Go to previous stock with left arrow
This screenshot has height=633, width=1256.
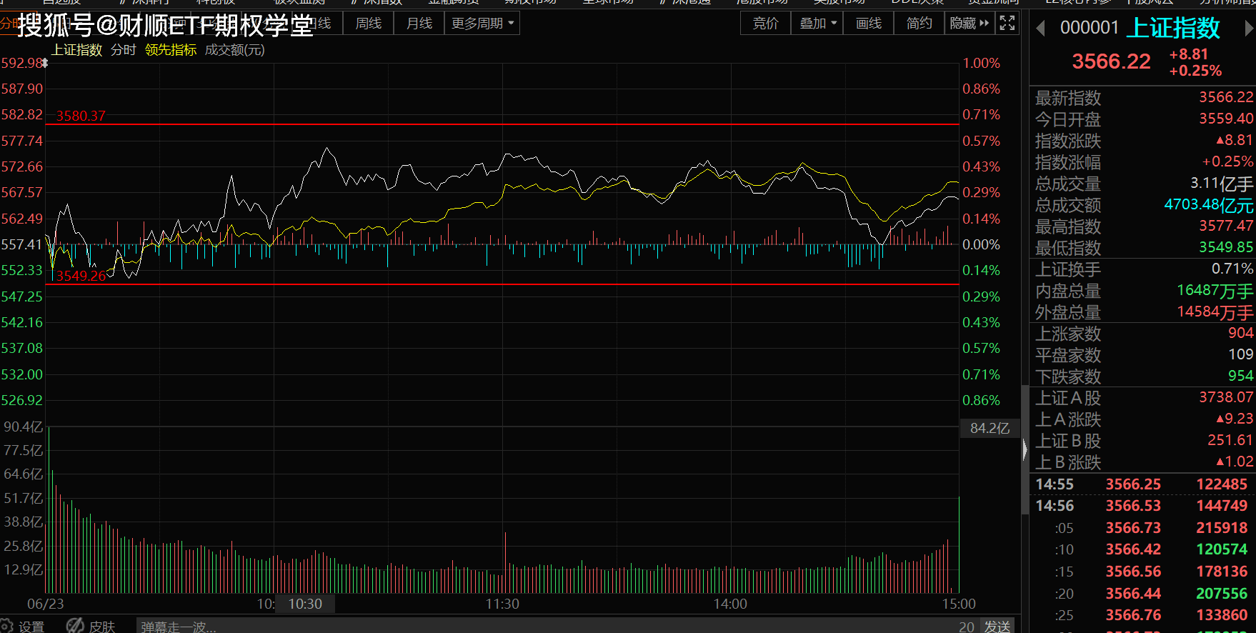1040,28
